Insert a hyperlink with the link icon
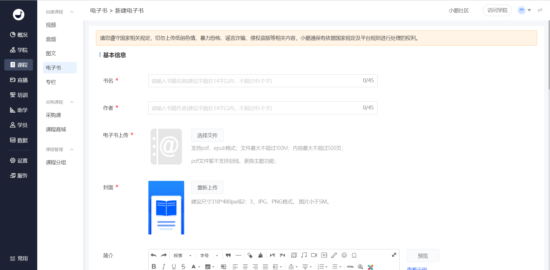Viewport: 550px width, 270px height. click(x=334, y=255)
